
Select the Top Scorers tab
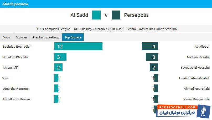(x=73, y=37)
